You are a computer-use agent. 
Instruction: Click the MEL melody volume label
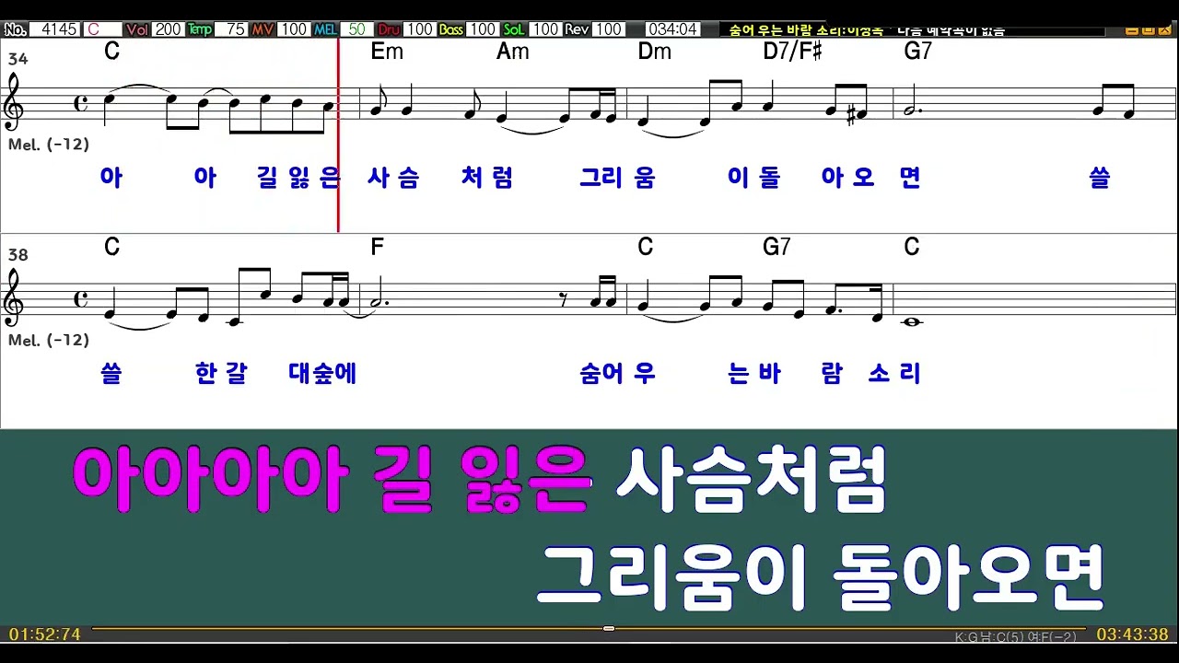(325, 29)
